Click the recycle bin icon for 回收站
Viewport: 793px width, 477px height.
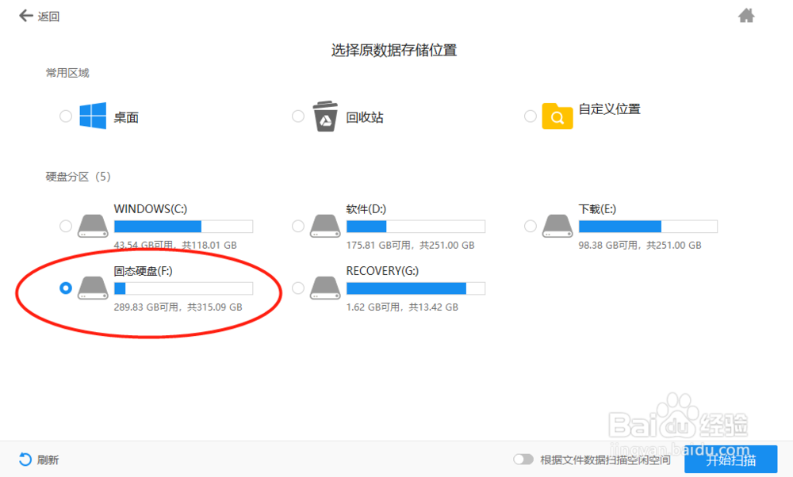[325, 115]
